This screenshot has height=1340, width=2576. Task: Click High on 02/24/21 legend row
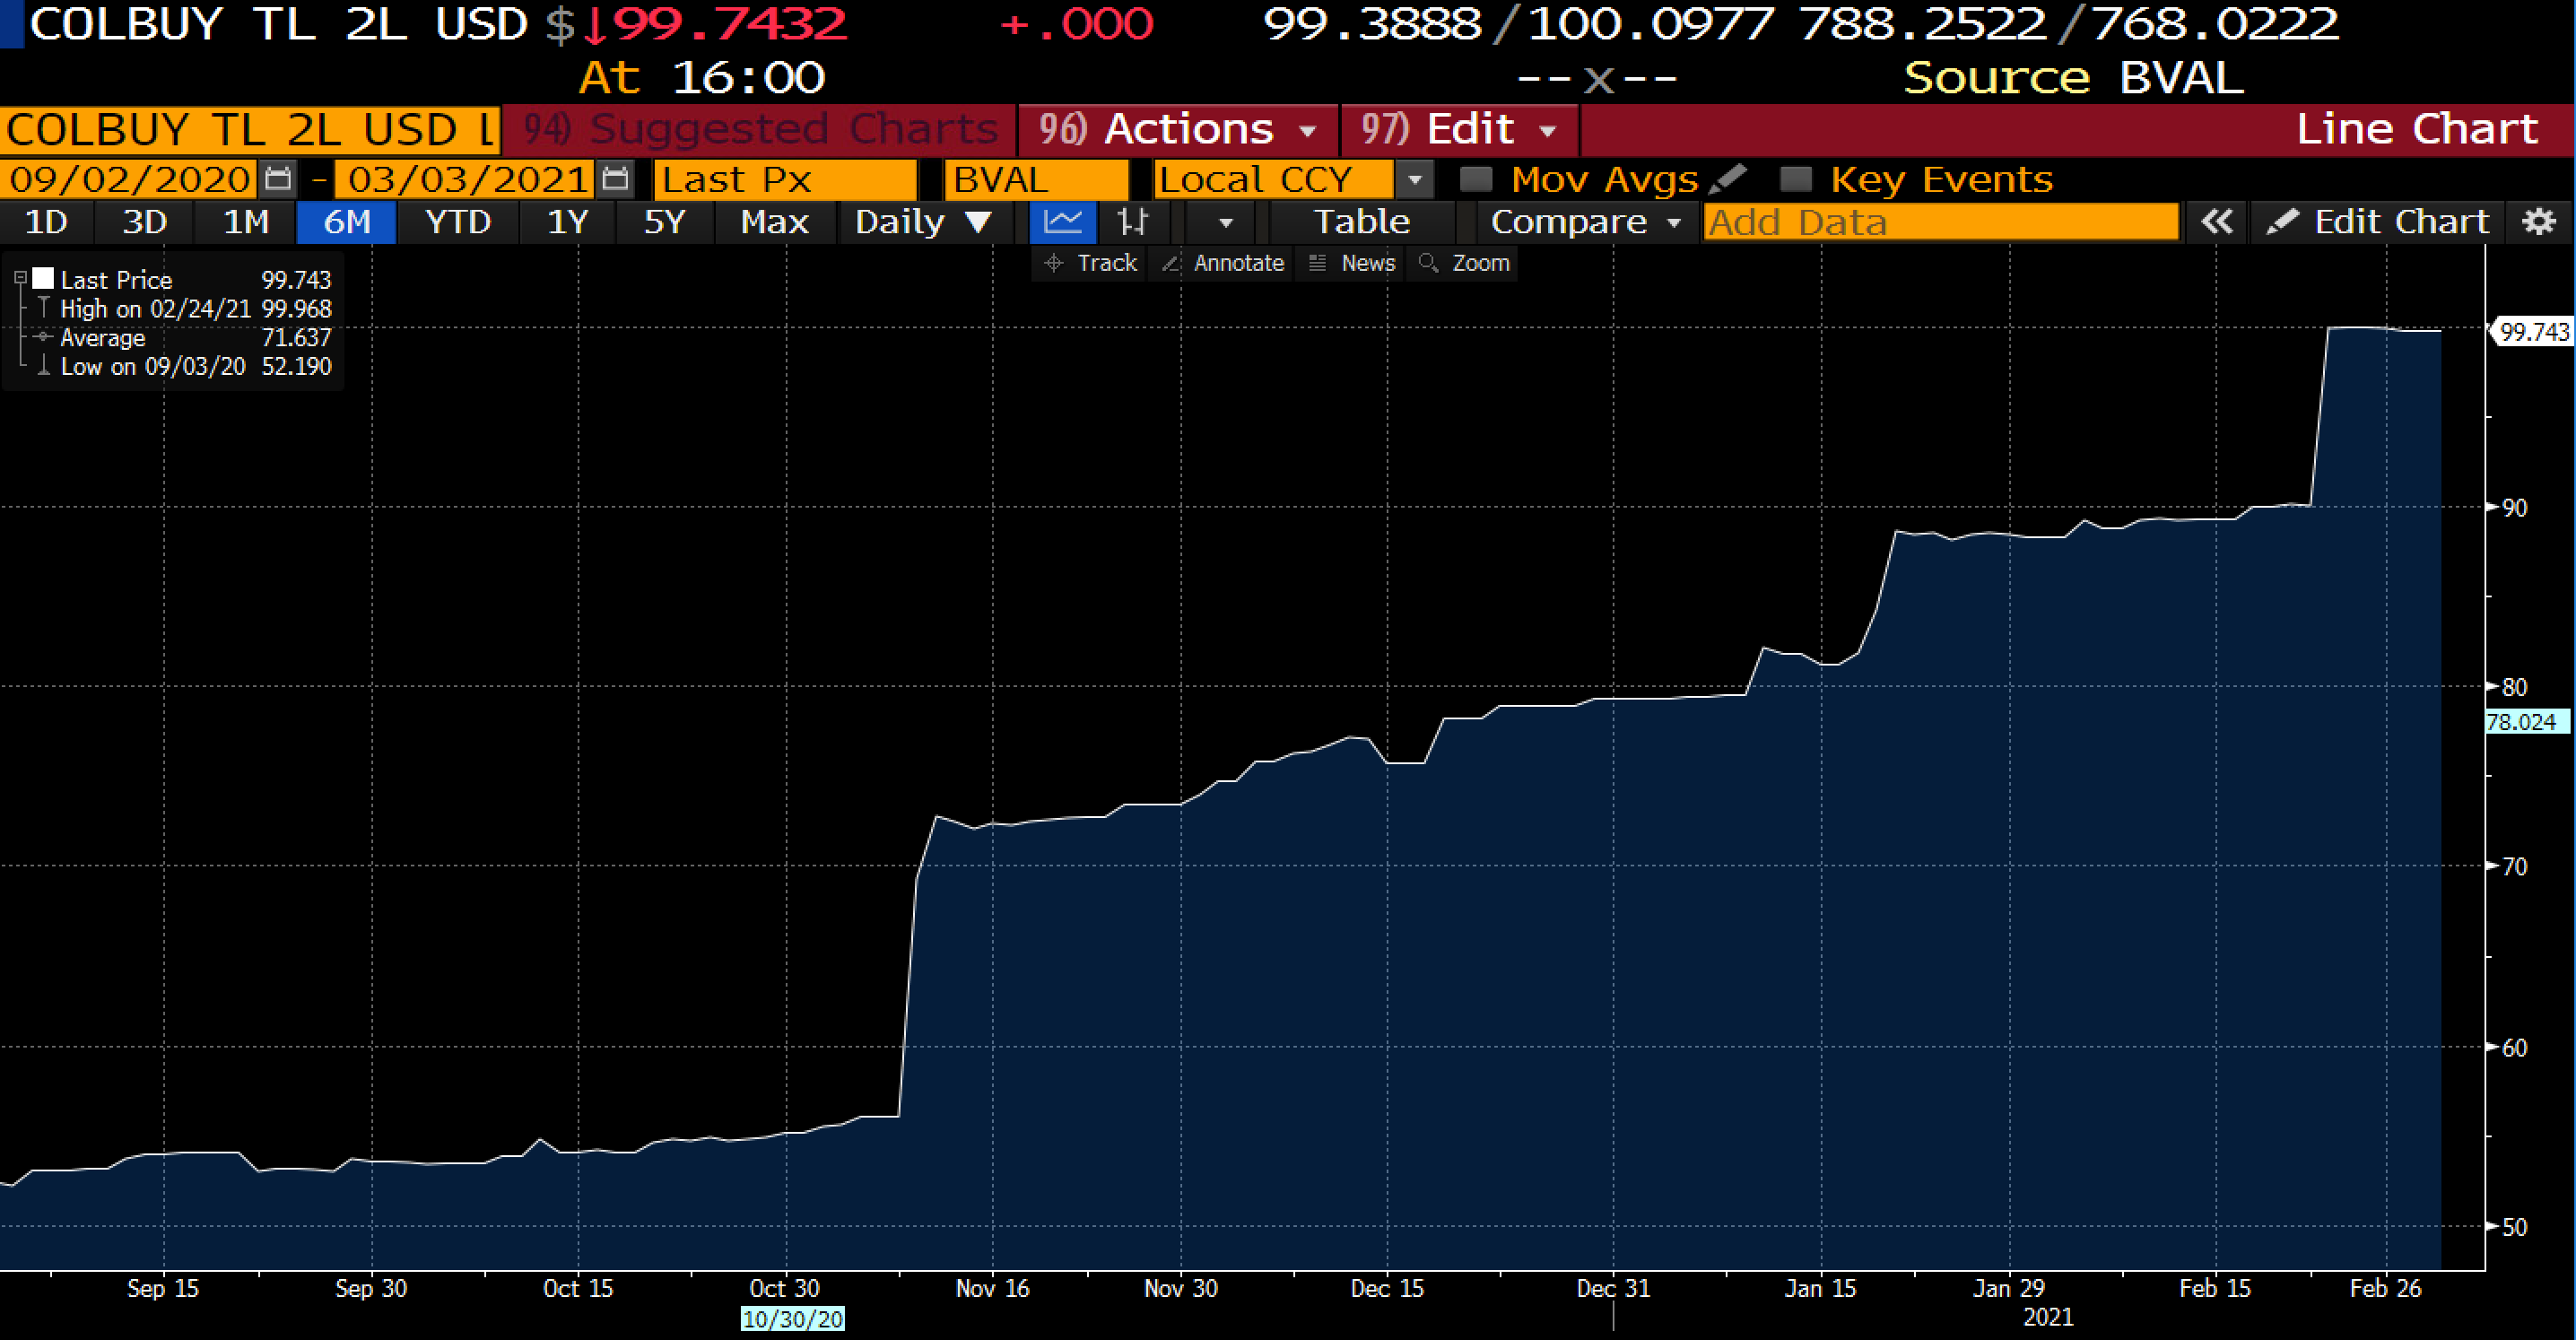pos(195,309)
